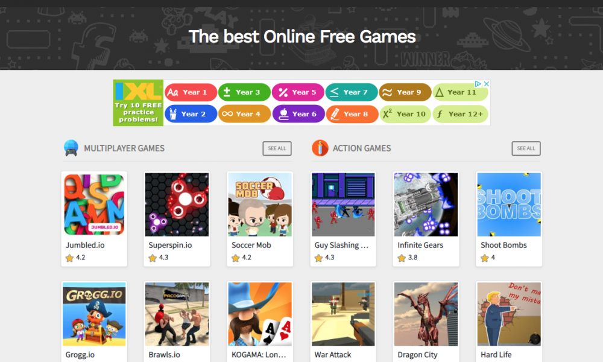Close the IXL ad with the X icon

coord(487,83)
